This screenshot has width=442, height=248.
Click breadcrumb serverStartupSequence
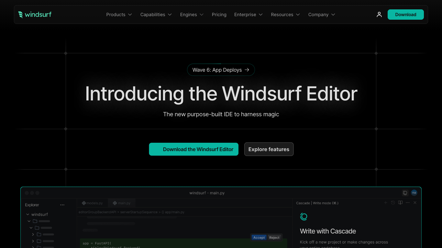pyautogui.click(x=138, y=212)
